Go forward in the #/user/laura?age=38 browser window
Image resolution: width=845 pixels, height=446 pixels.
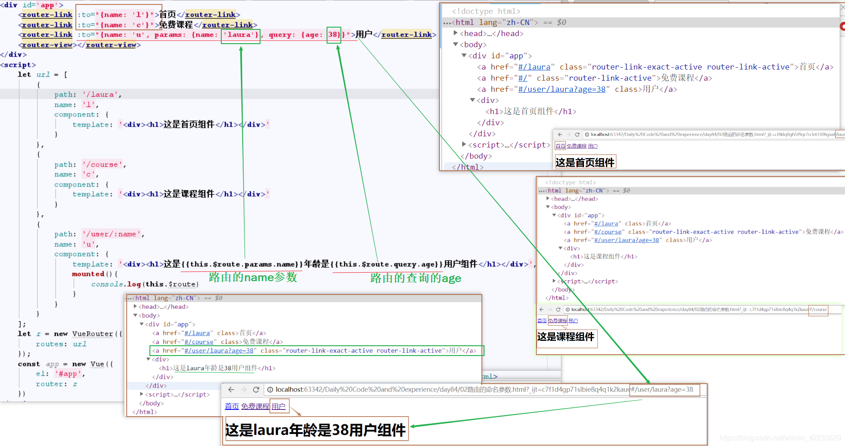pos(244,389)
